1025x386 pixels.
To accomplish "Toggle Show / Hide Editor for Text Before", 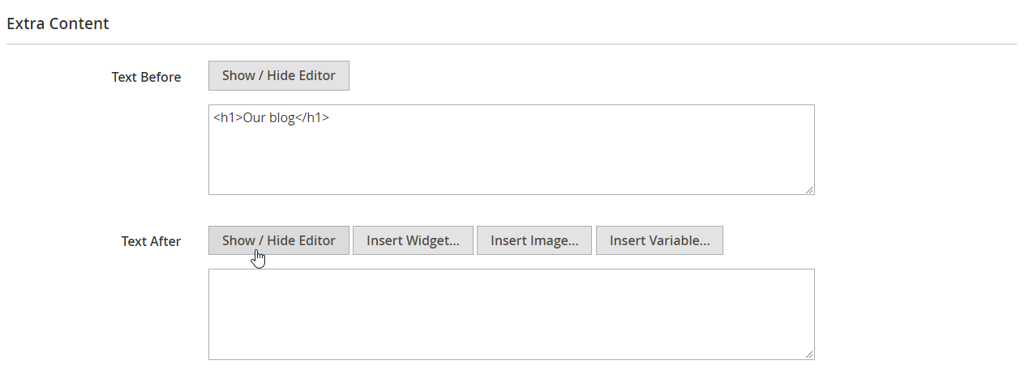I will pyautogui.click(x=278, y=75).
